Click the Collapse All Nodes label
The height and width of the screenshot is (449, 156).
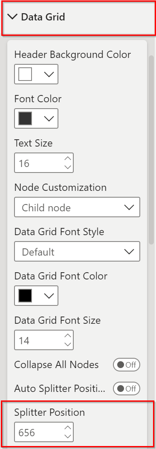[57, 365]
